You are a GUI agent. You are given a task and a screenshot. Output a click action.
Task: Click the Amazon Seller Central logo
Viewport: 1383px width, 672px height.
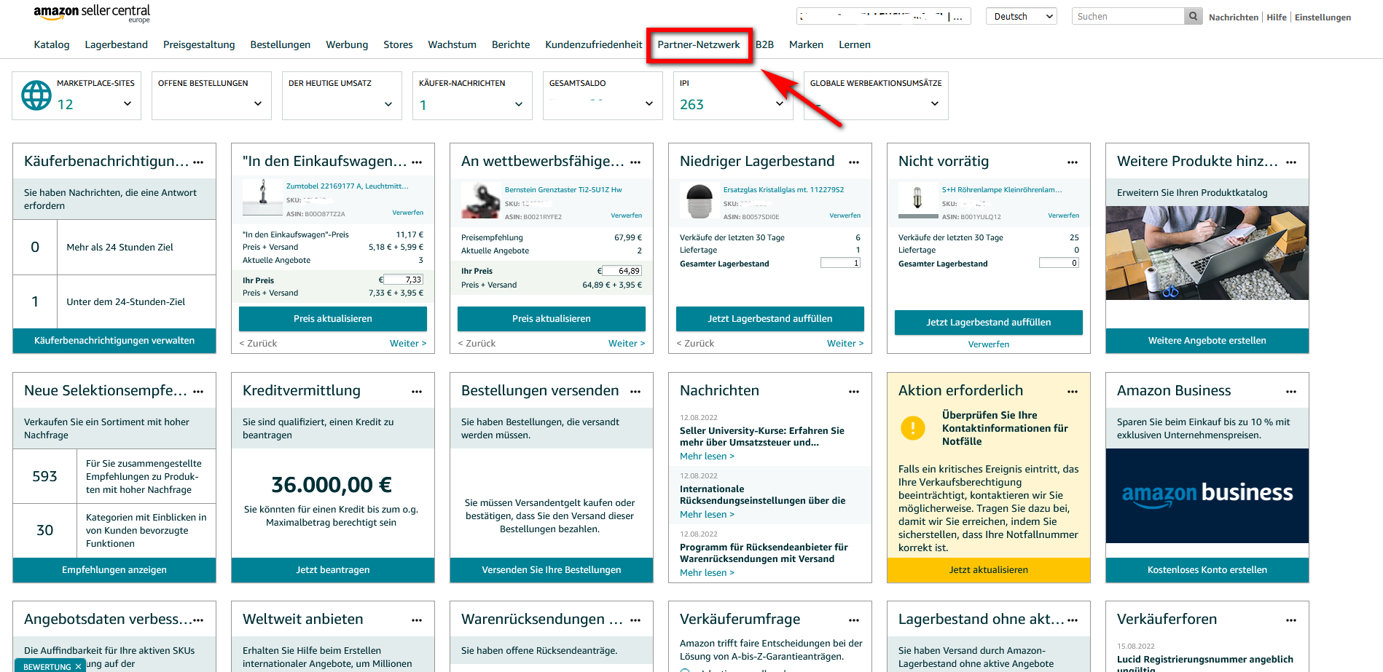92,13
